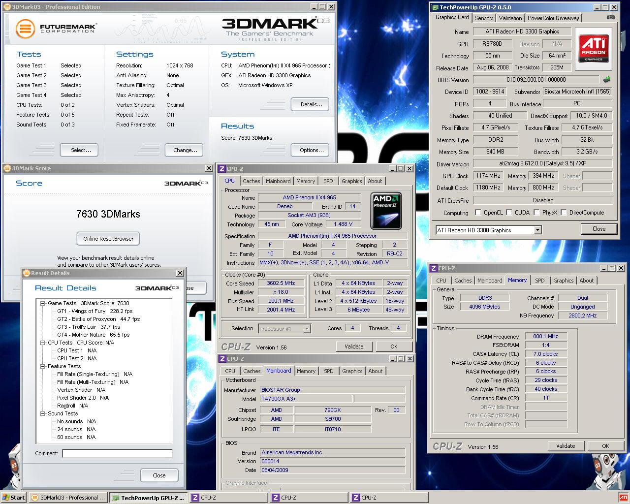Click Close button in Result Details

(159, 475)
